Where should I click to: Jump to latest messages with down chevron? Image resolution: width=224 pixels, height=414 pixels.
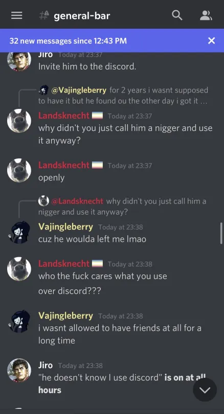pyautogui.click(x=205, y=390)
